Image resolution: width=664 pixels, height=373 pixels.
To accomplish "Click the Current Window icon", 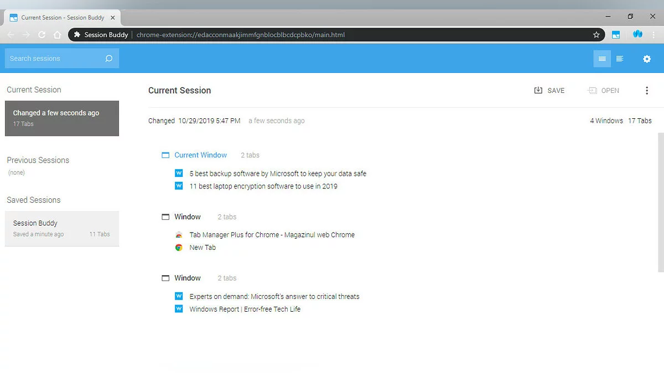I will pyautogui.click(x=165, y=155).
